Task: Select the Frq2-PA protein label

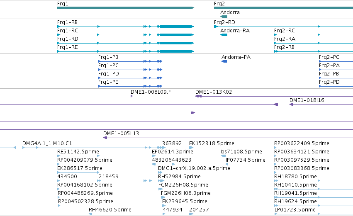Action: (329, 66)
